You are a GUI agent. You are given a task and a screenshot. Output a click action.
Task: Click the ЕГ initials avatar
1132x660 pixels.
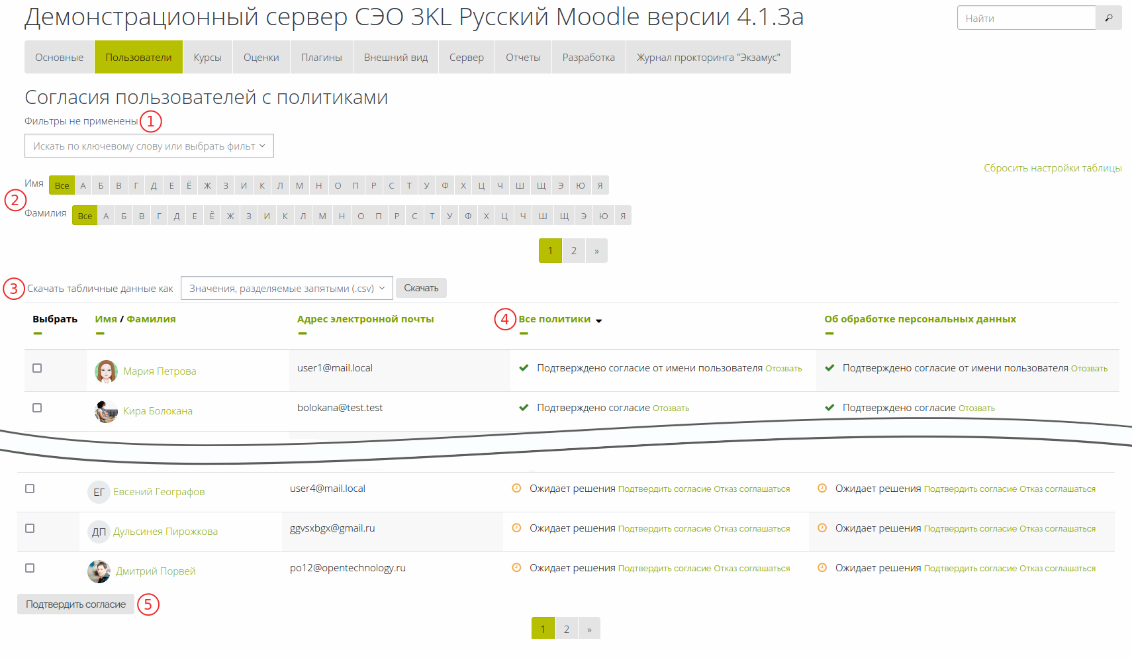tap(99, 492)
